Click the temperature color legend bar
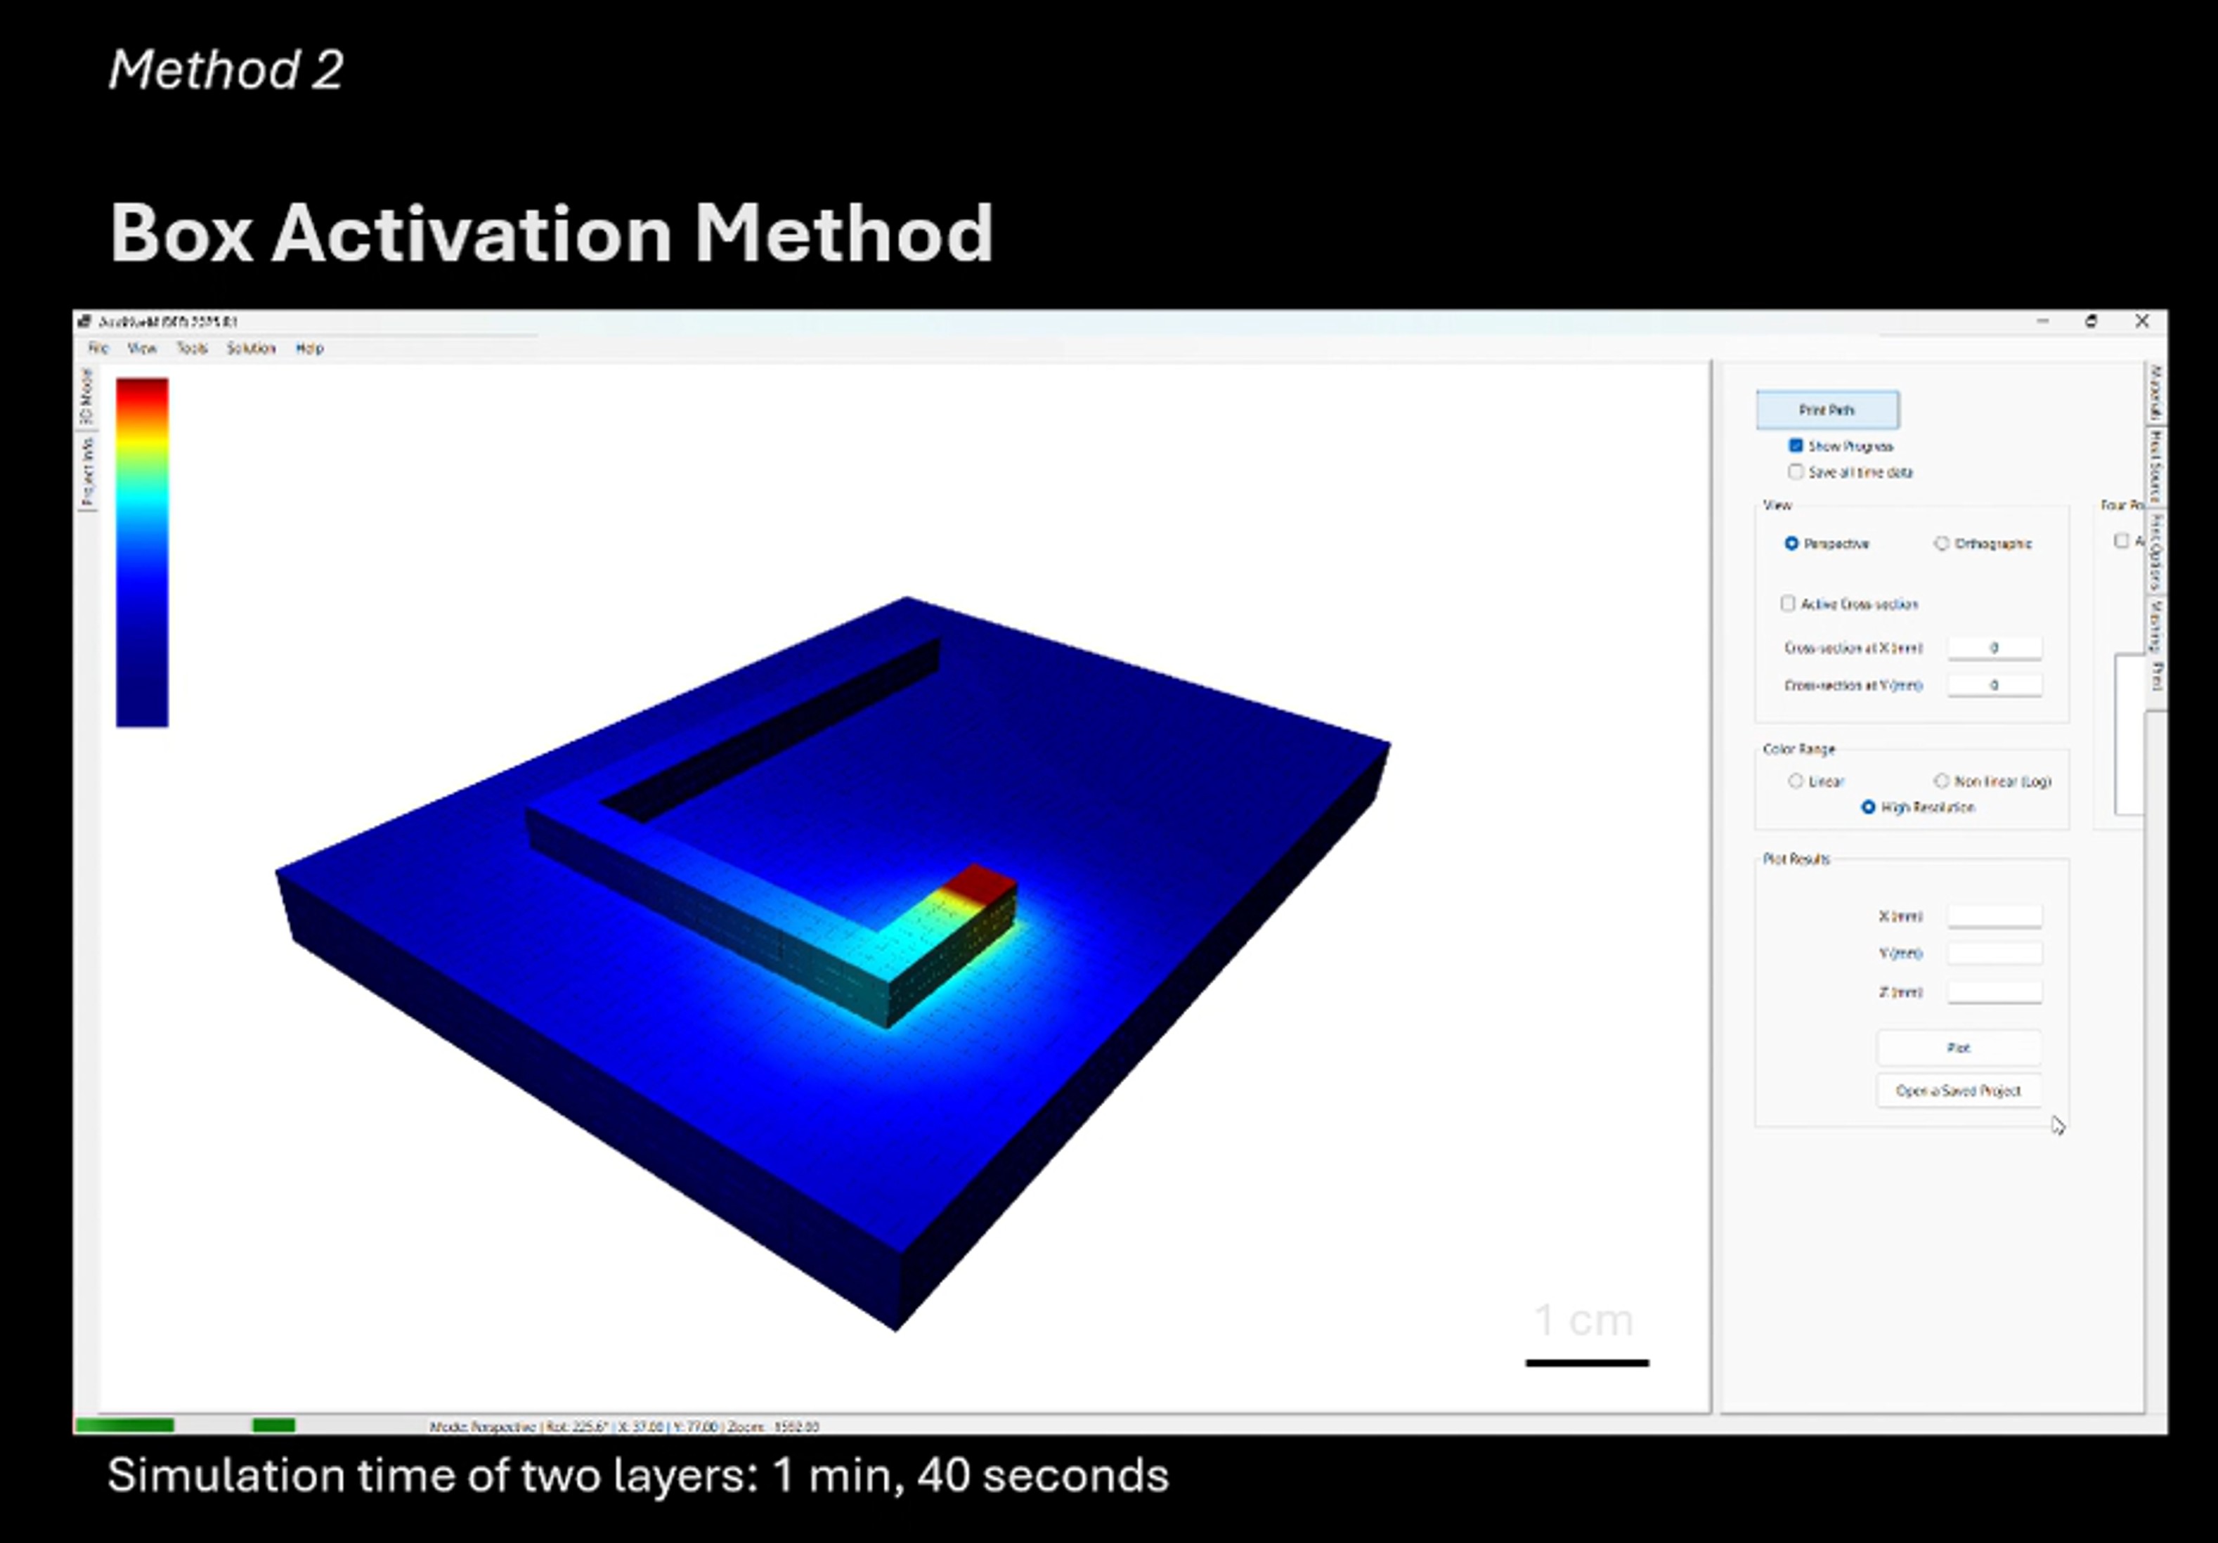 pos(142,552)
